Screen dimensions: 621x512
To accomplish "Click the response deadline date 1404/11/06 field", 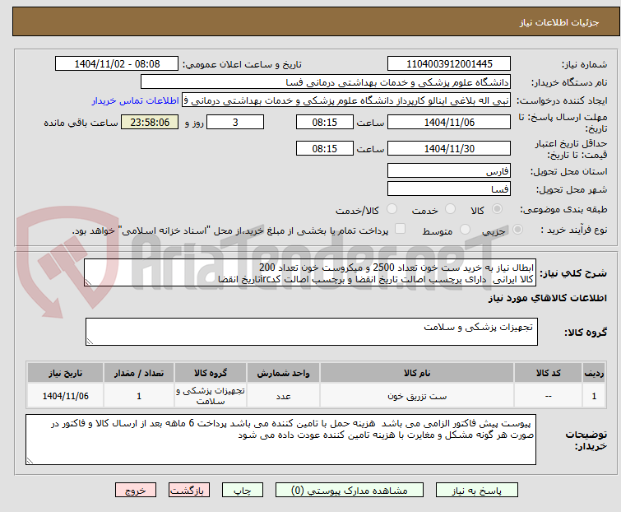I will click(449, 122).
